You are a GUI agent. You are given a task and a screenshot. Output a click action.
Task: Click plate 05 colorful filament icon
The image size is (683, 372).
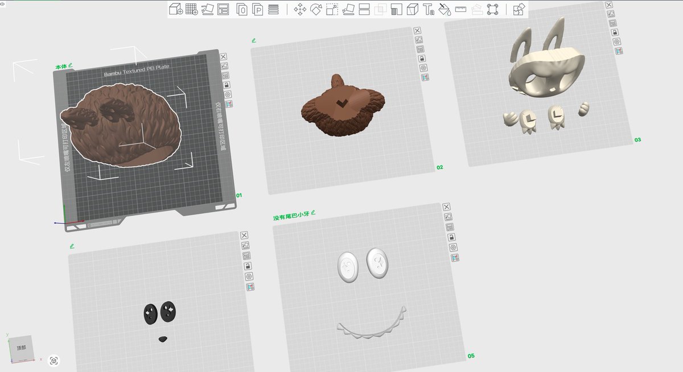[x=455, y=258]
